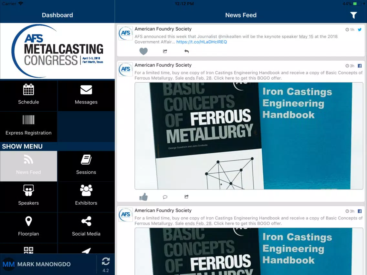Select News Feed menu tile
The height and width of the screenshot is (275, 367).
pos(28,166)
